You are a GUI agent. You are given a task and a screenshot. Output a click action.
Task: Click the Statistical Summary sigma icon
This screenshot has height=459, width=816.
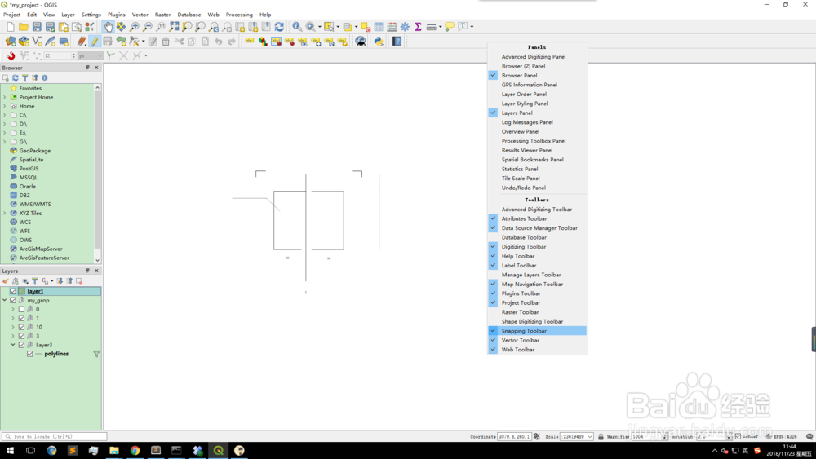(418, 27)
